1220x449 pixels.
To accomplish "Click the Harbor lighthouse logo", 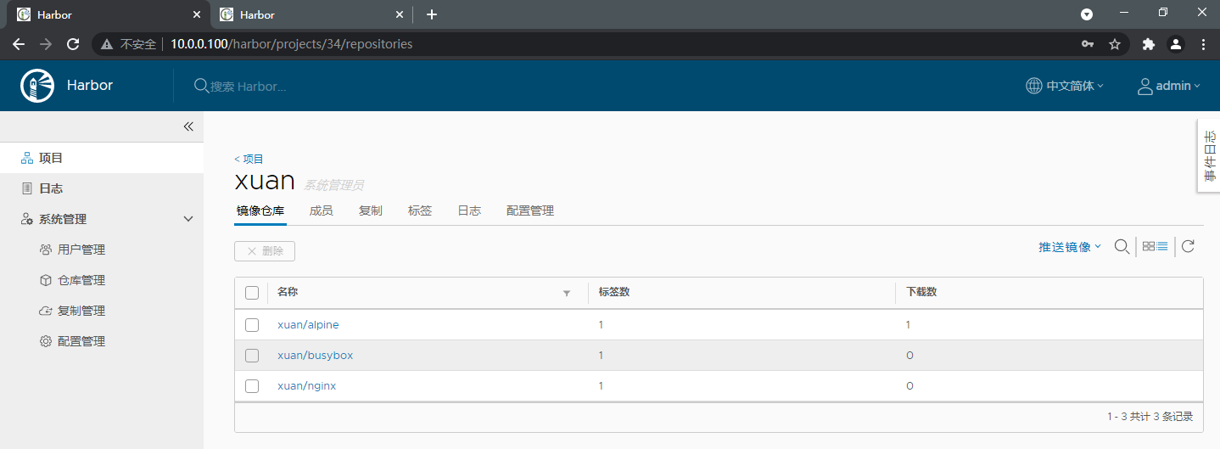I will pos(37,86).
